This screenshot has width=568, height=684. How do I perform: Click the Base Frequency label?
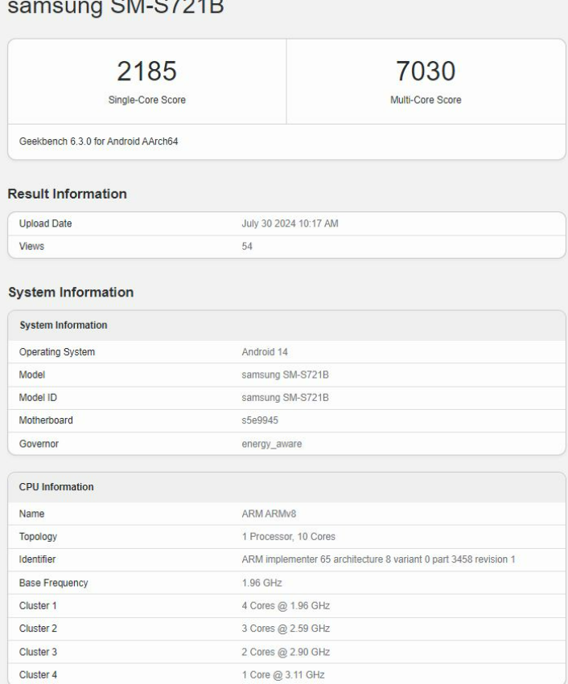53,583
